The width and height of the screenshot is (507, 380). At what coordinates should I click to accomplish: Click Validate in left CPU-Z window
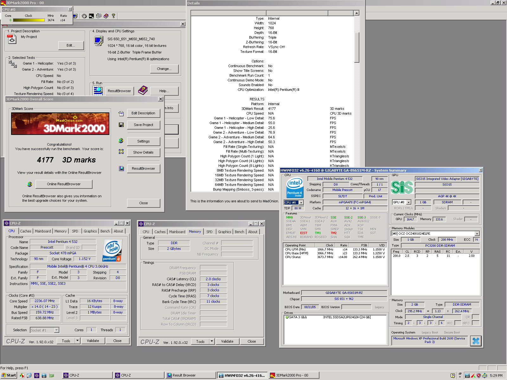tap(93, 341)
